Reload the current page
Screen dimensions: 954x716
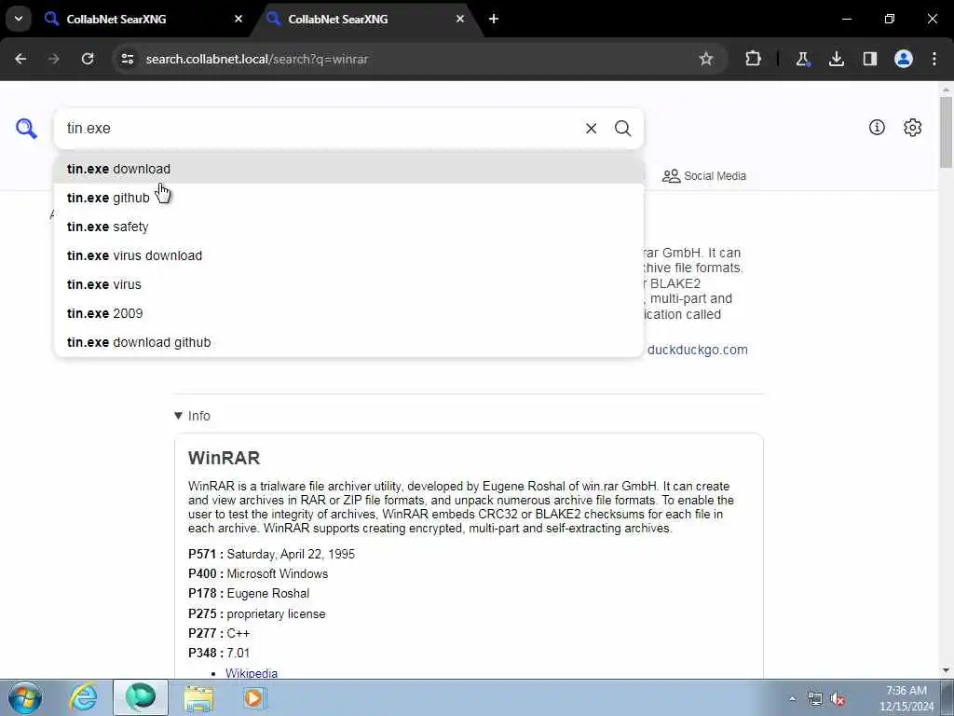pyautogui.click(x=88, y=59)
